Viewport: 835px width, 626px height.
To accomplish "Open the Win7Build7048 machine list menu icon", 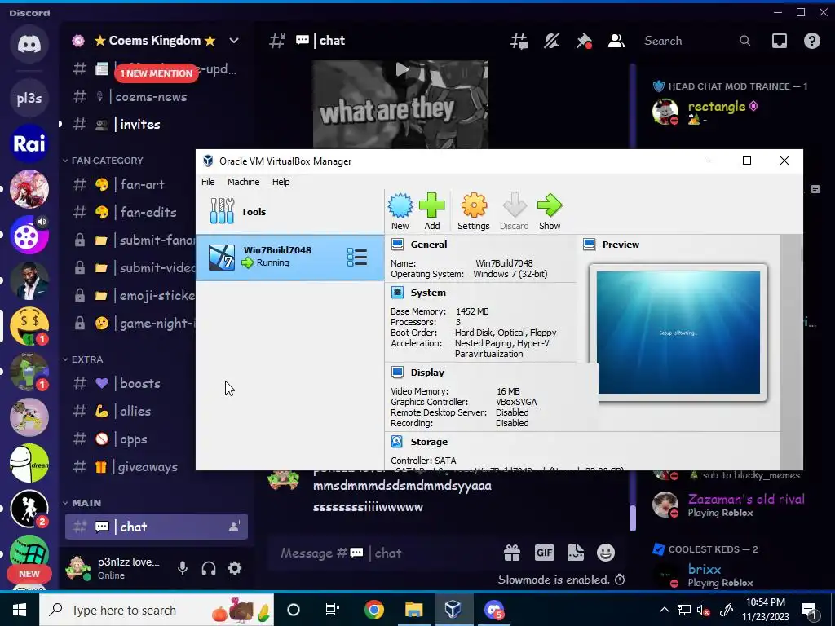I will (357, 257).
